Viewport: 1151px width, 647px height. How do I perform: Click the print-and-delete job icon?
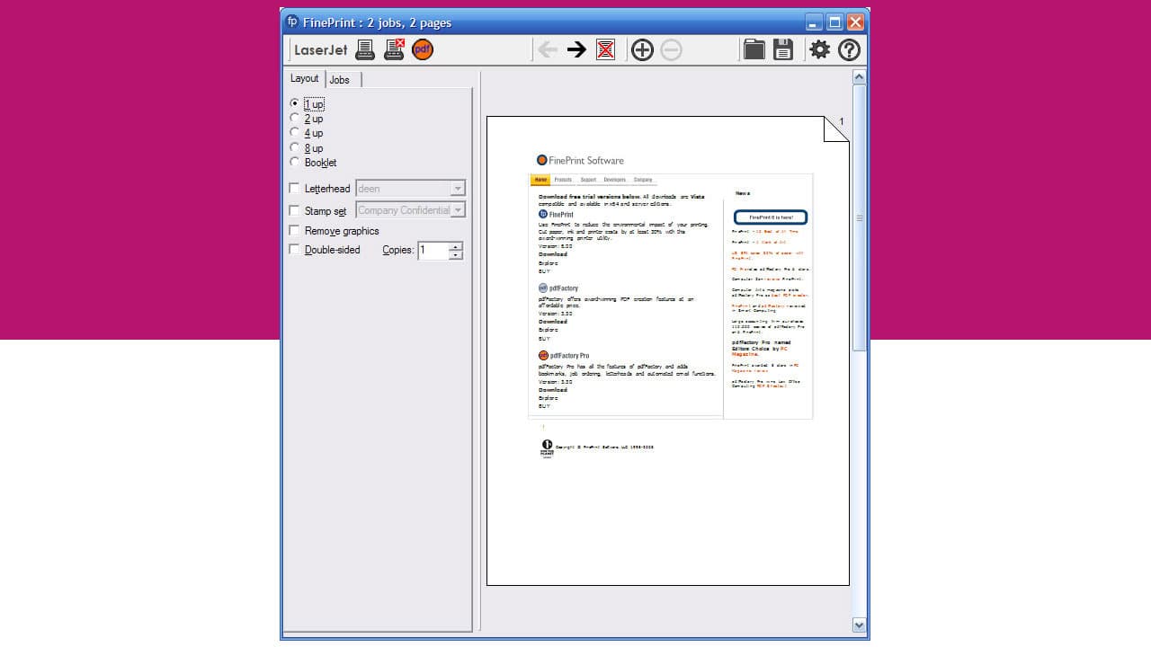point(394,49)
